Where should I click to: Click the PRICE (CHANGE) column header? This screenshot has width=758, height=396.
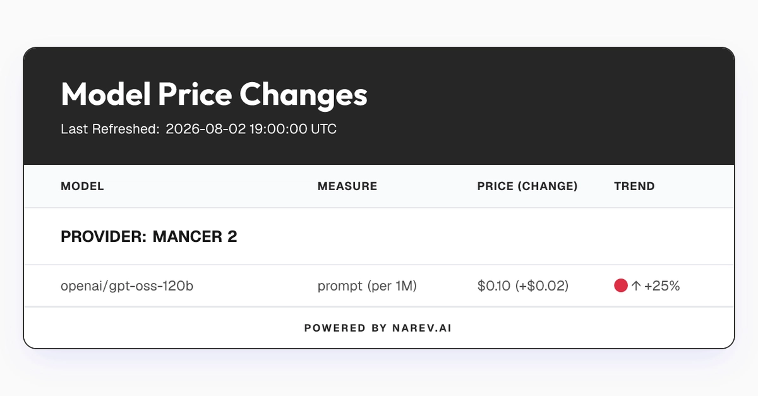click(x=527, y=186)
